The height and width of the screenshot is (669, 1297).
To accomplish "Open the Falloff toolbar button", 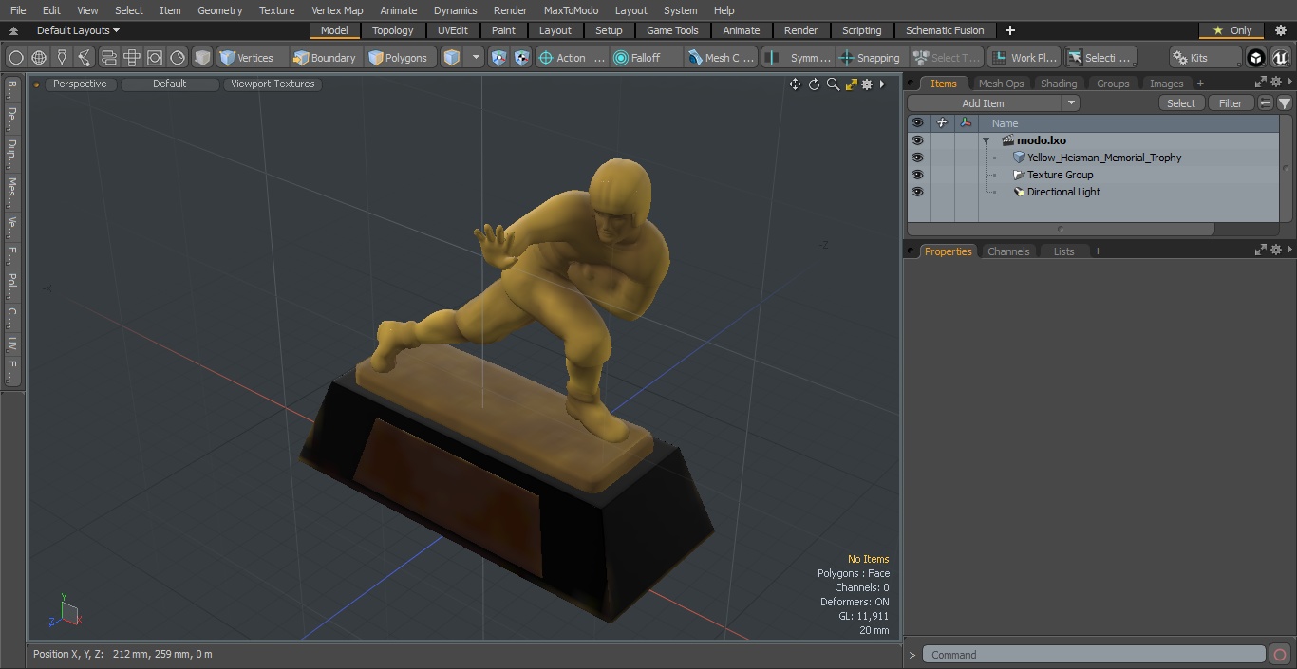I will [x=646, y=58].
